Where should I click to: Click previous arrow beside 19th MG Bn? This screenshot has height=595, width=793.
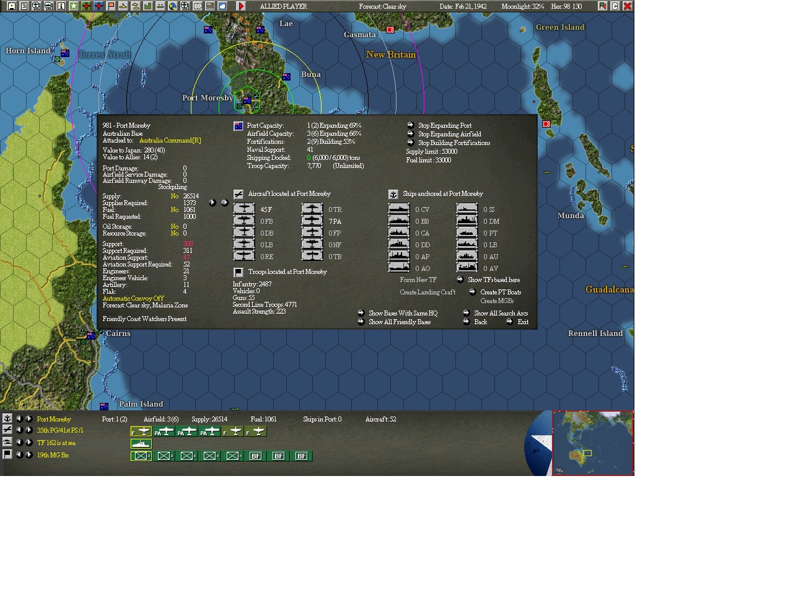19,455
